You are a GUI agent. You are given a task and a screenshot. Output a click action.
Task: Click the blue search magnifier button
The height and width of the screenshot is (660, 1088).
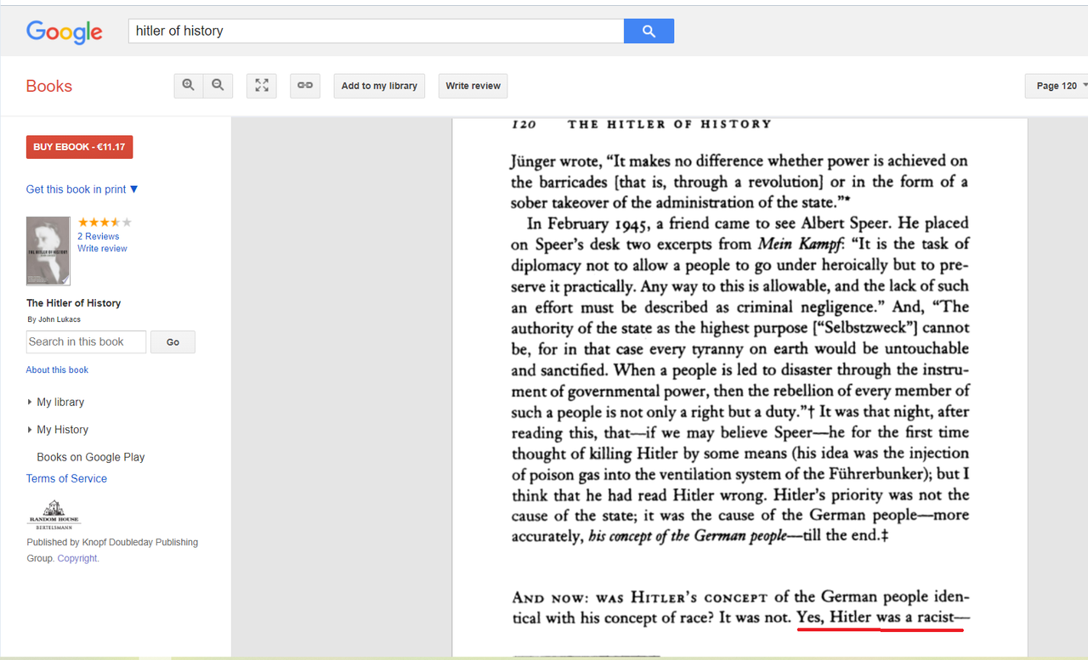tap(649, 31)
